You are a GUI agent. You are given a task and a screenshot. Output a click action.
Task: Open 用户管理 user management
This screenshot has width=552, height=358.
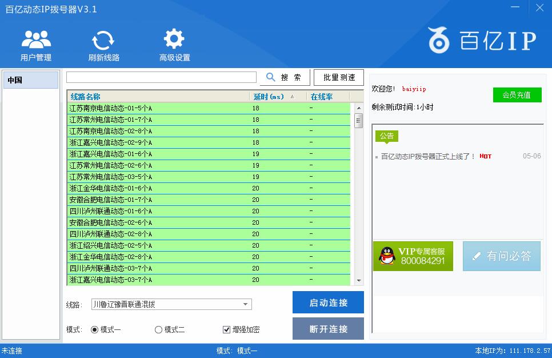36,46
